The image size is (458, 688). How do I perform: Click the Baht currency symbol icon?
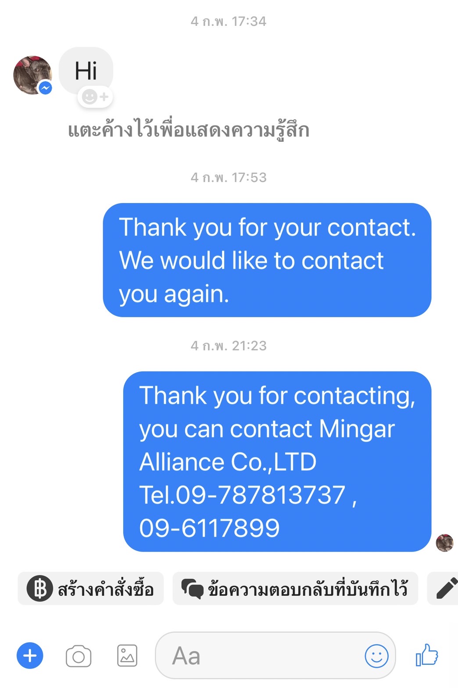click(x=40, y=588)
